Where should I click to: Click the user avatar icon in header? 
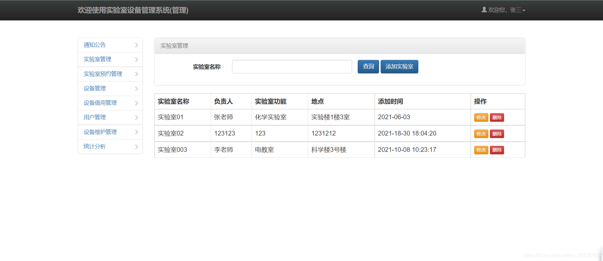coord(484,10)
